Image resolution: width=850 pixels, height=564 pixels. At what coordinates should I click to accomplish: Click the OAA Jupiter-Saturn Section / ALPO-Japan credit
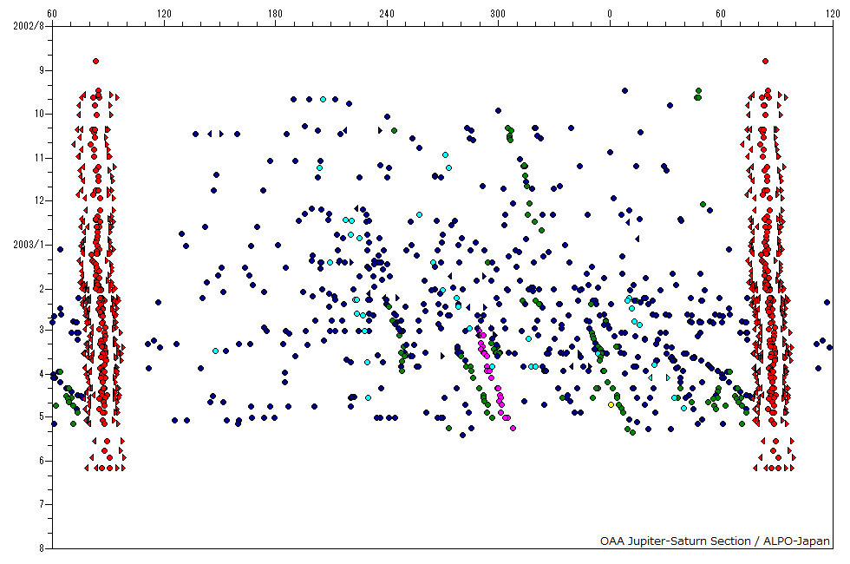pyautogui.click(x=715, y=541)
